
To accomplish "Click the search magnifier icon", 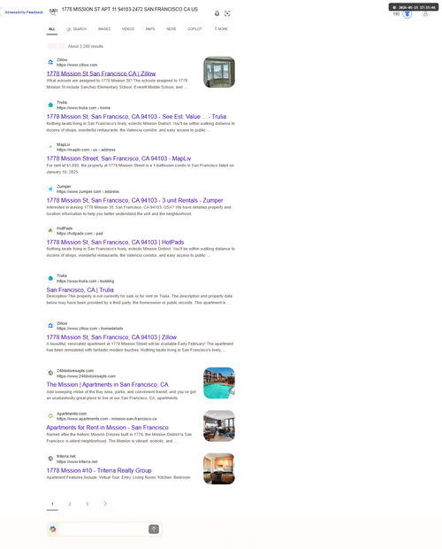I will pos(53,13).
